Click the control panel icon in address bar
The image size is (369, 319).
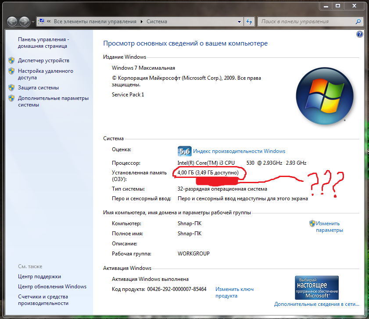point(41,21)
